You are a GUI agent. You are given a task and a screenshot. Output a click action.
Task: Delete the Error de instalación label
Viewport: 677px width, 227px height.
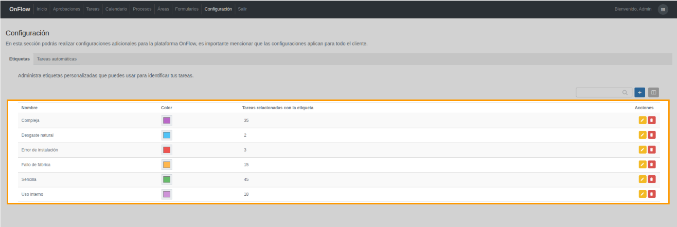[x=651, y=150]
